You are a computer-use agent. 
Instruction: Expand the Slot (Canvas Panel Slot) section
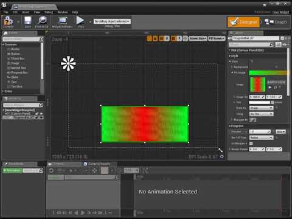click(230, 50)
